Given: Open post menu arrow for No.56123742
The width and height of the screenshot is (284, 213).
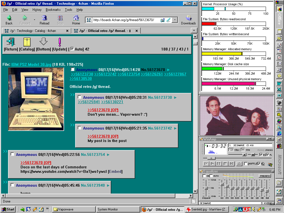Looking at the screenshot, I should [175, 128].
